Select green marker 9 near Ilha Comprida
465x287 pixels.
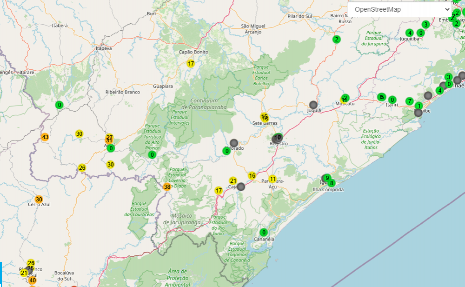point(327,178)
